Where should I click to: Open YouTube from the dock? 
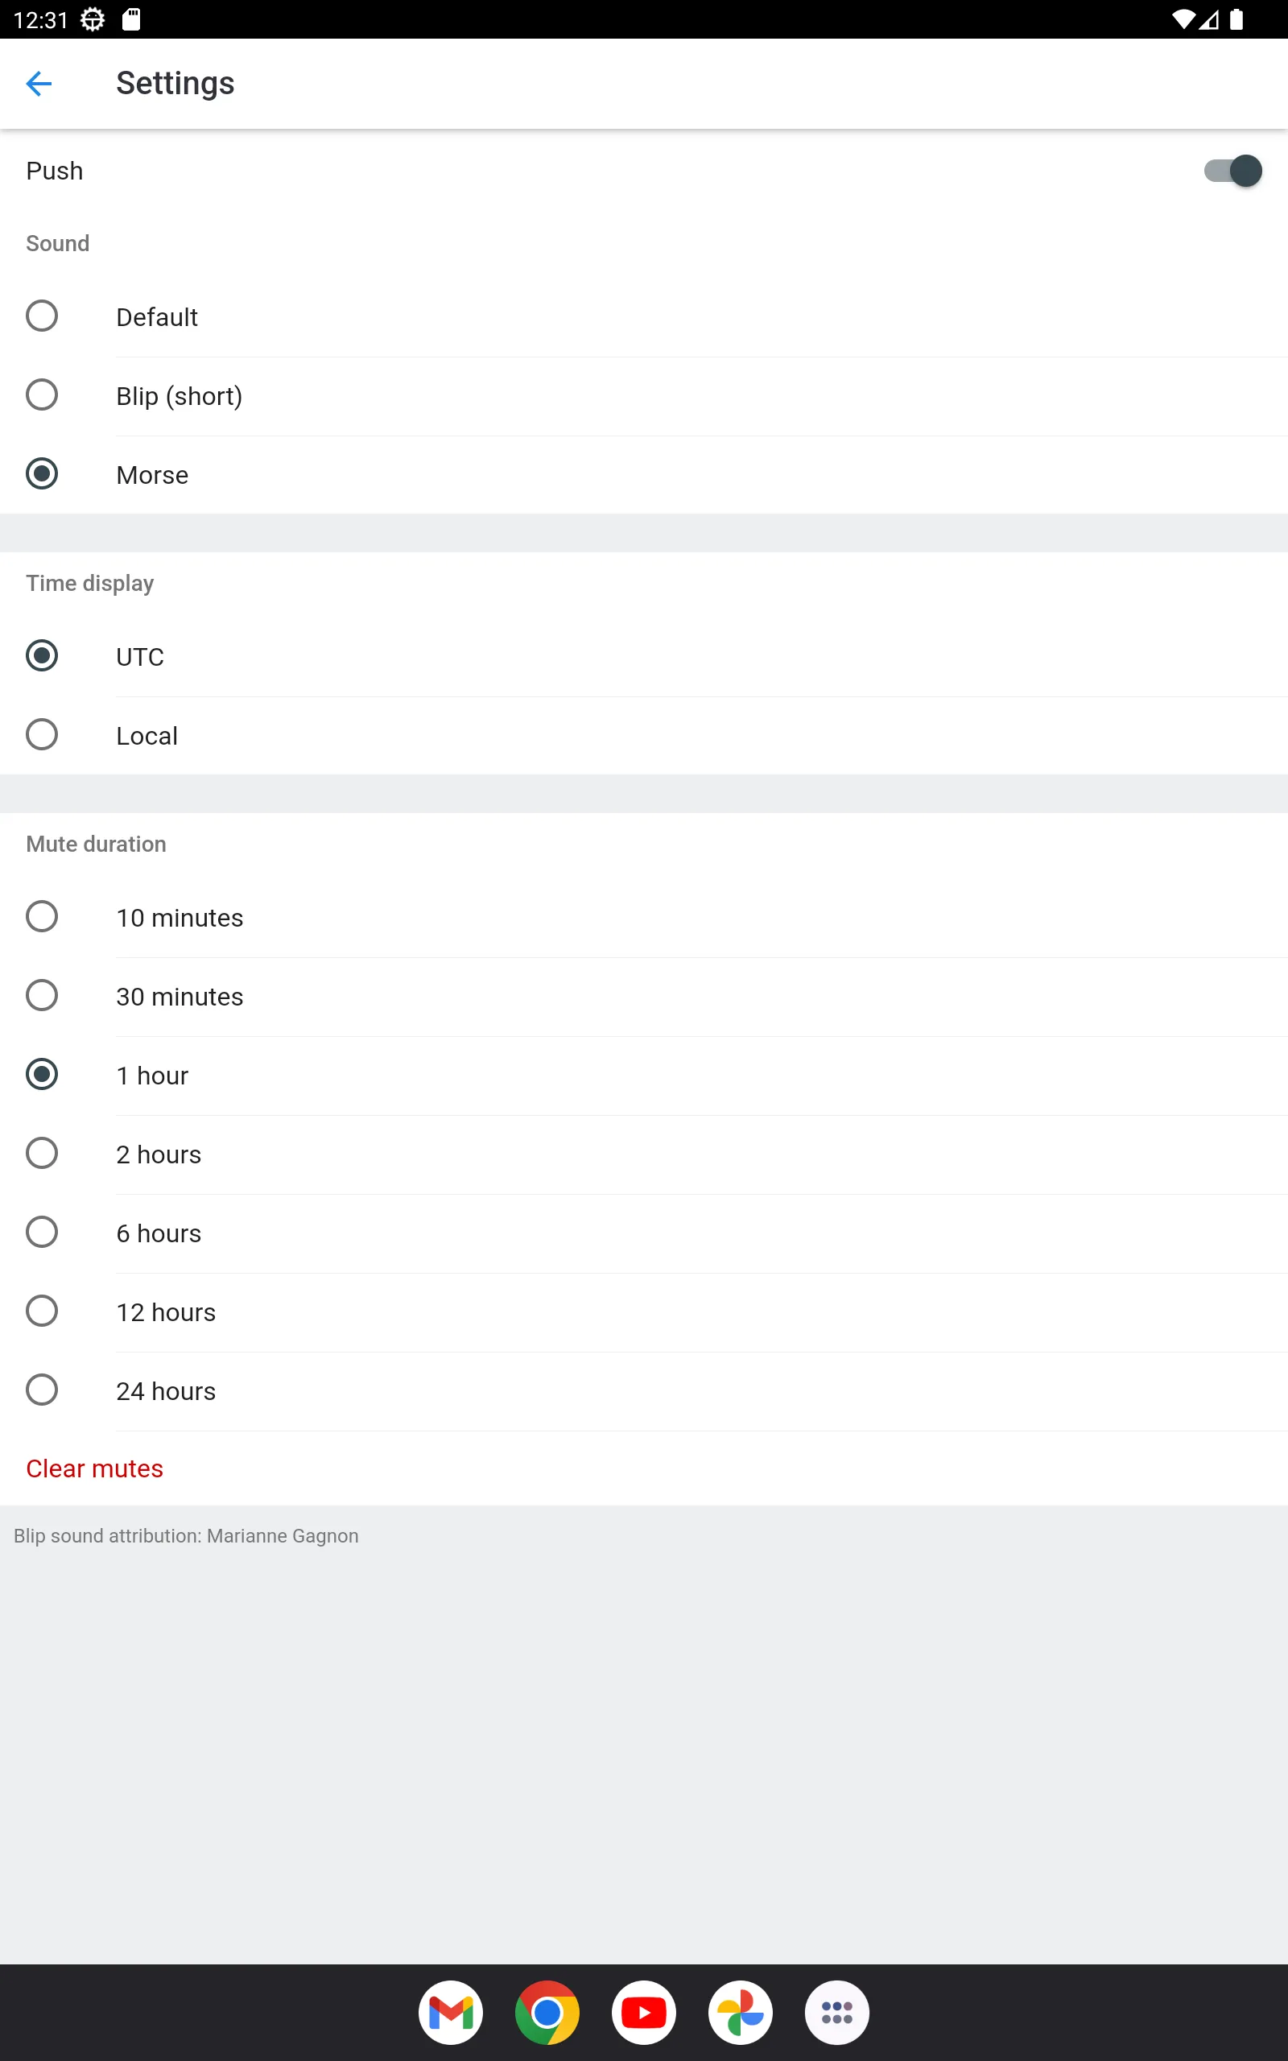point(644,2014)
